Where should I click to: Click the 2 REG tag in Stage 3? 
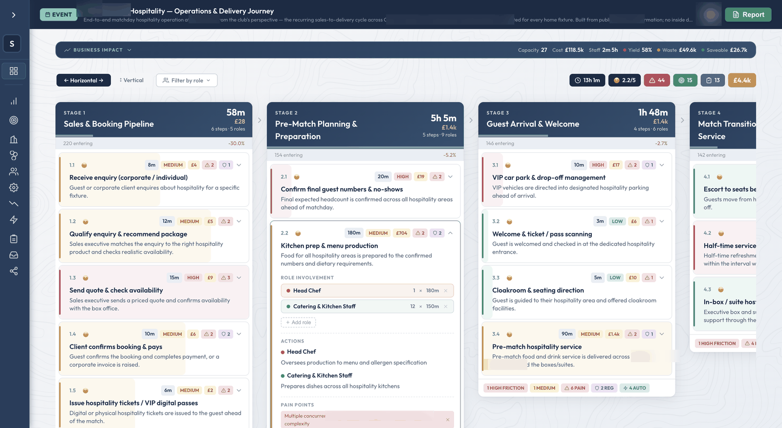pyautogui.click(x=604, y=388)
